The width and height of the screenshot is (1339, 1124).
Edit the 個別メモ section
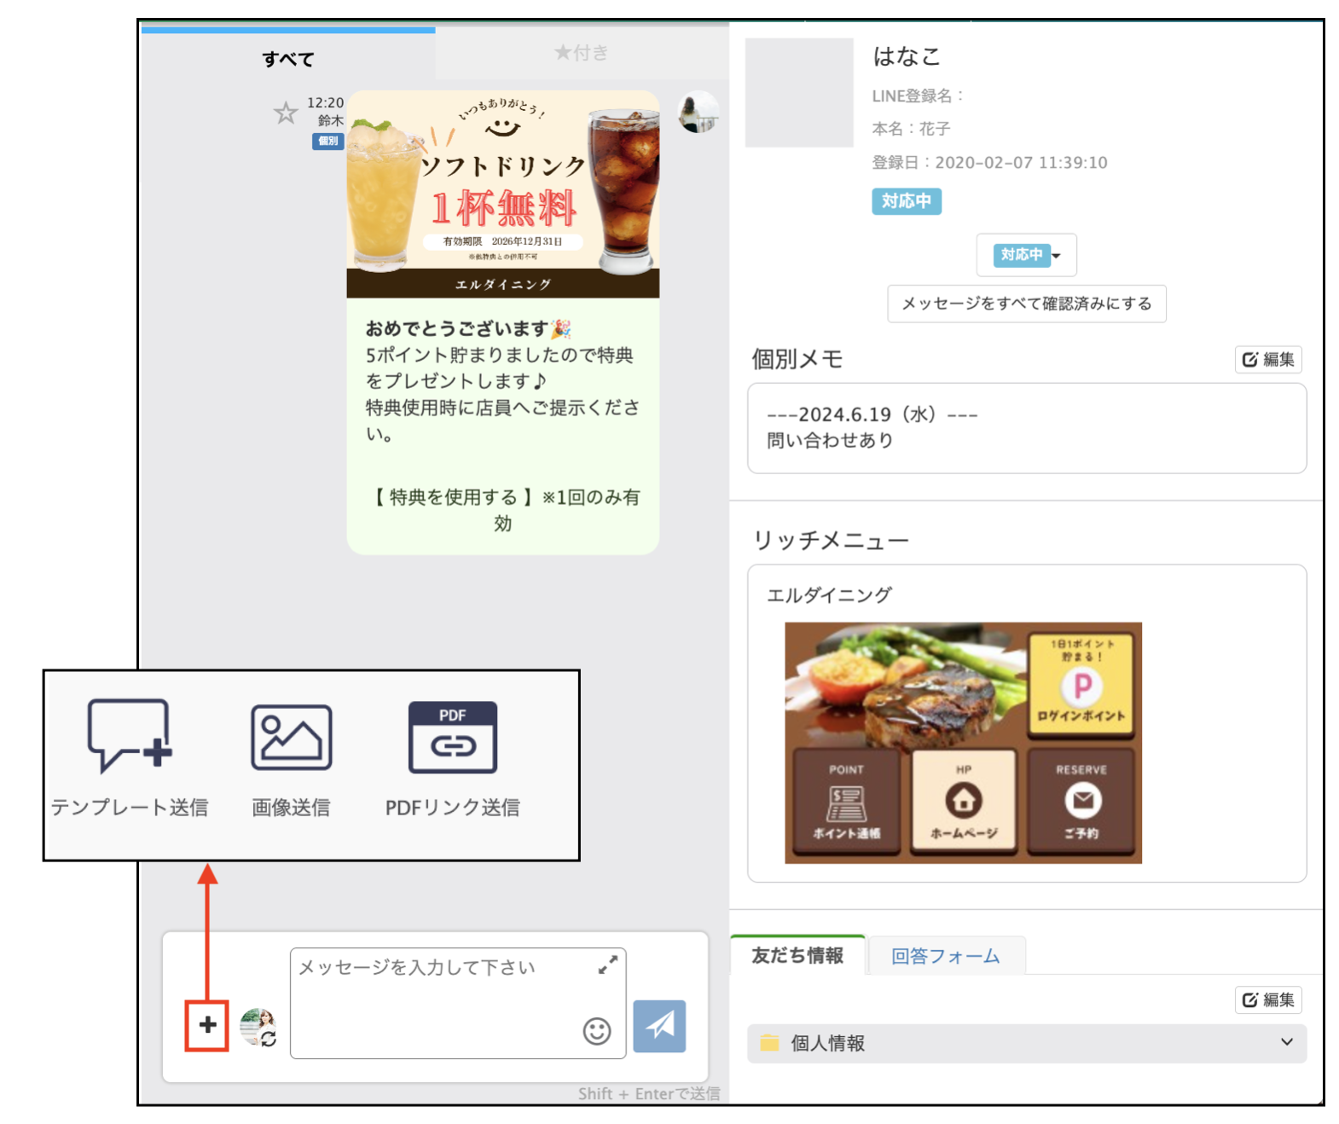click(x=1268, y=359)
